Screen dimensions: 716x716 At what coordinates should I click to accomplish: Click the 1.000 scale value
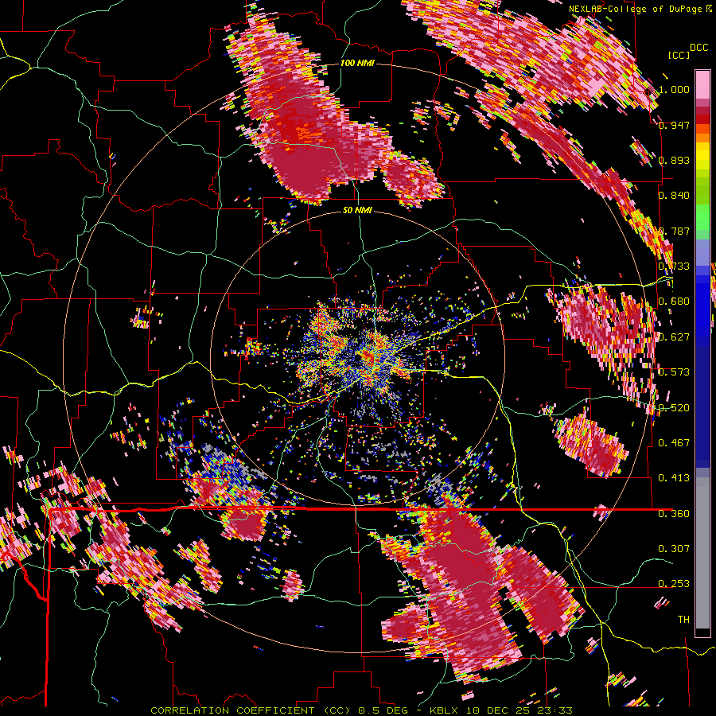click(674, 89)
